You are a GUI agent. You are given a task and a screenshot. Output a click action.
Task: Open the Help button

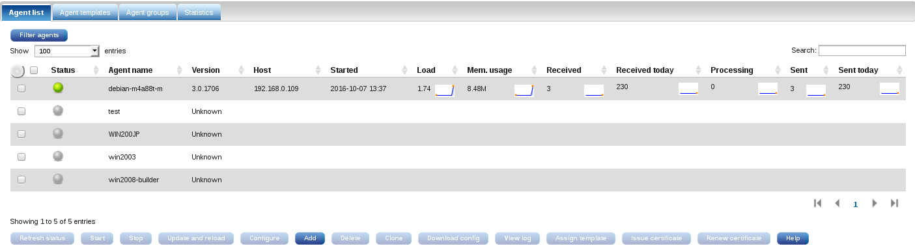tap(793, 238)
